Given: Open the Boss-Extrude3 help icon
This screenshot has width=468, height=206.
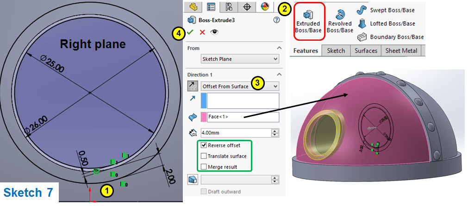Looking at the screenshot, I should (x=277, y=20).
